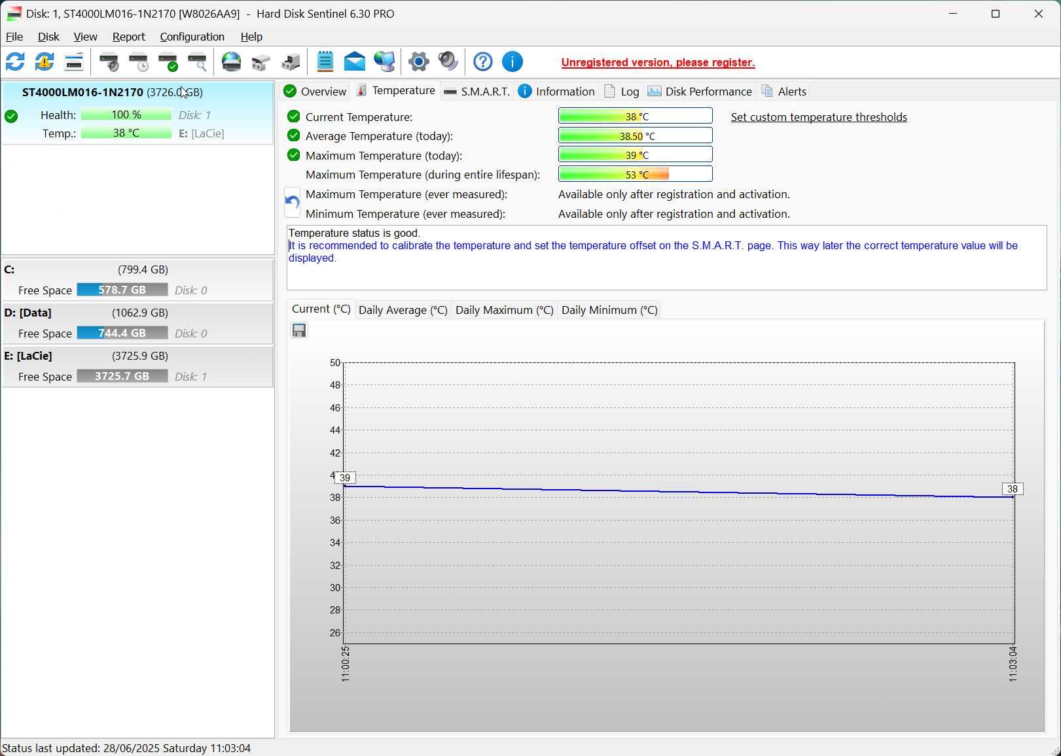Open the Help menu
This screenshot has width=1061, height=756.
[x=251, y=37]
